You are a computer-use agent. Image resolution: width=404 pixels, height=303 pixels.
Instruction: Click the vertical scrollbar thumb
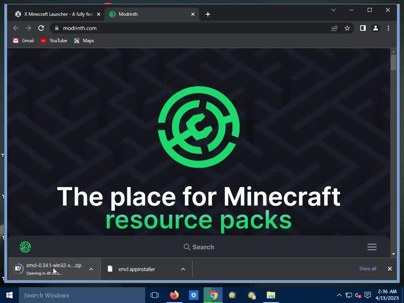[393, 63]
